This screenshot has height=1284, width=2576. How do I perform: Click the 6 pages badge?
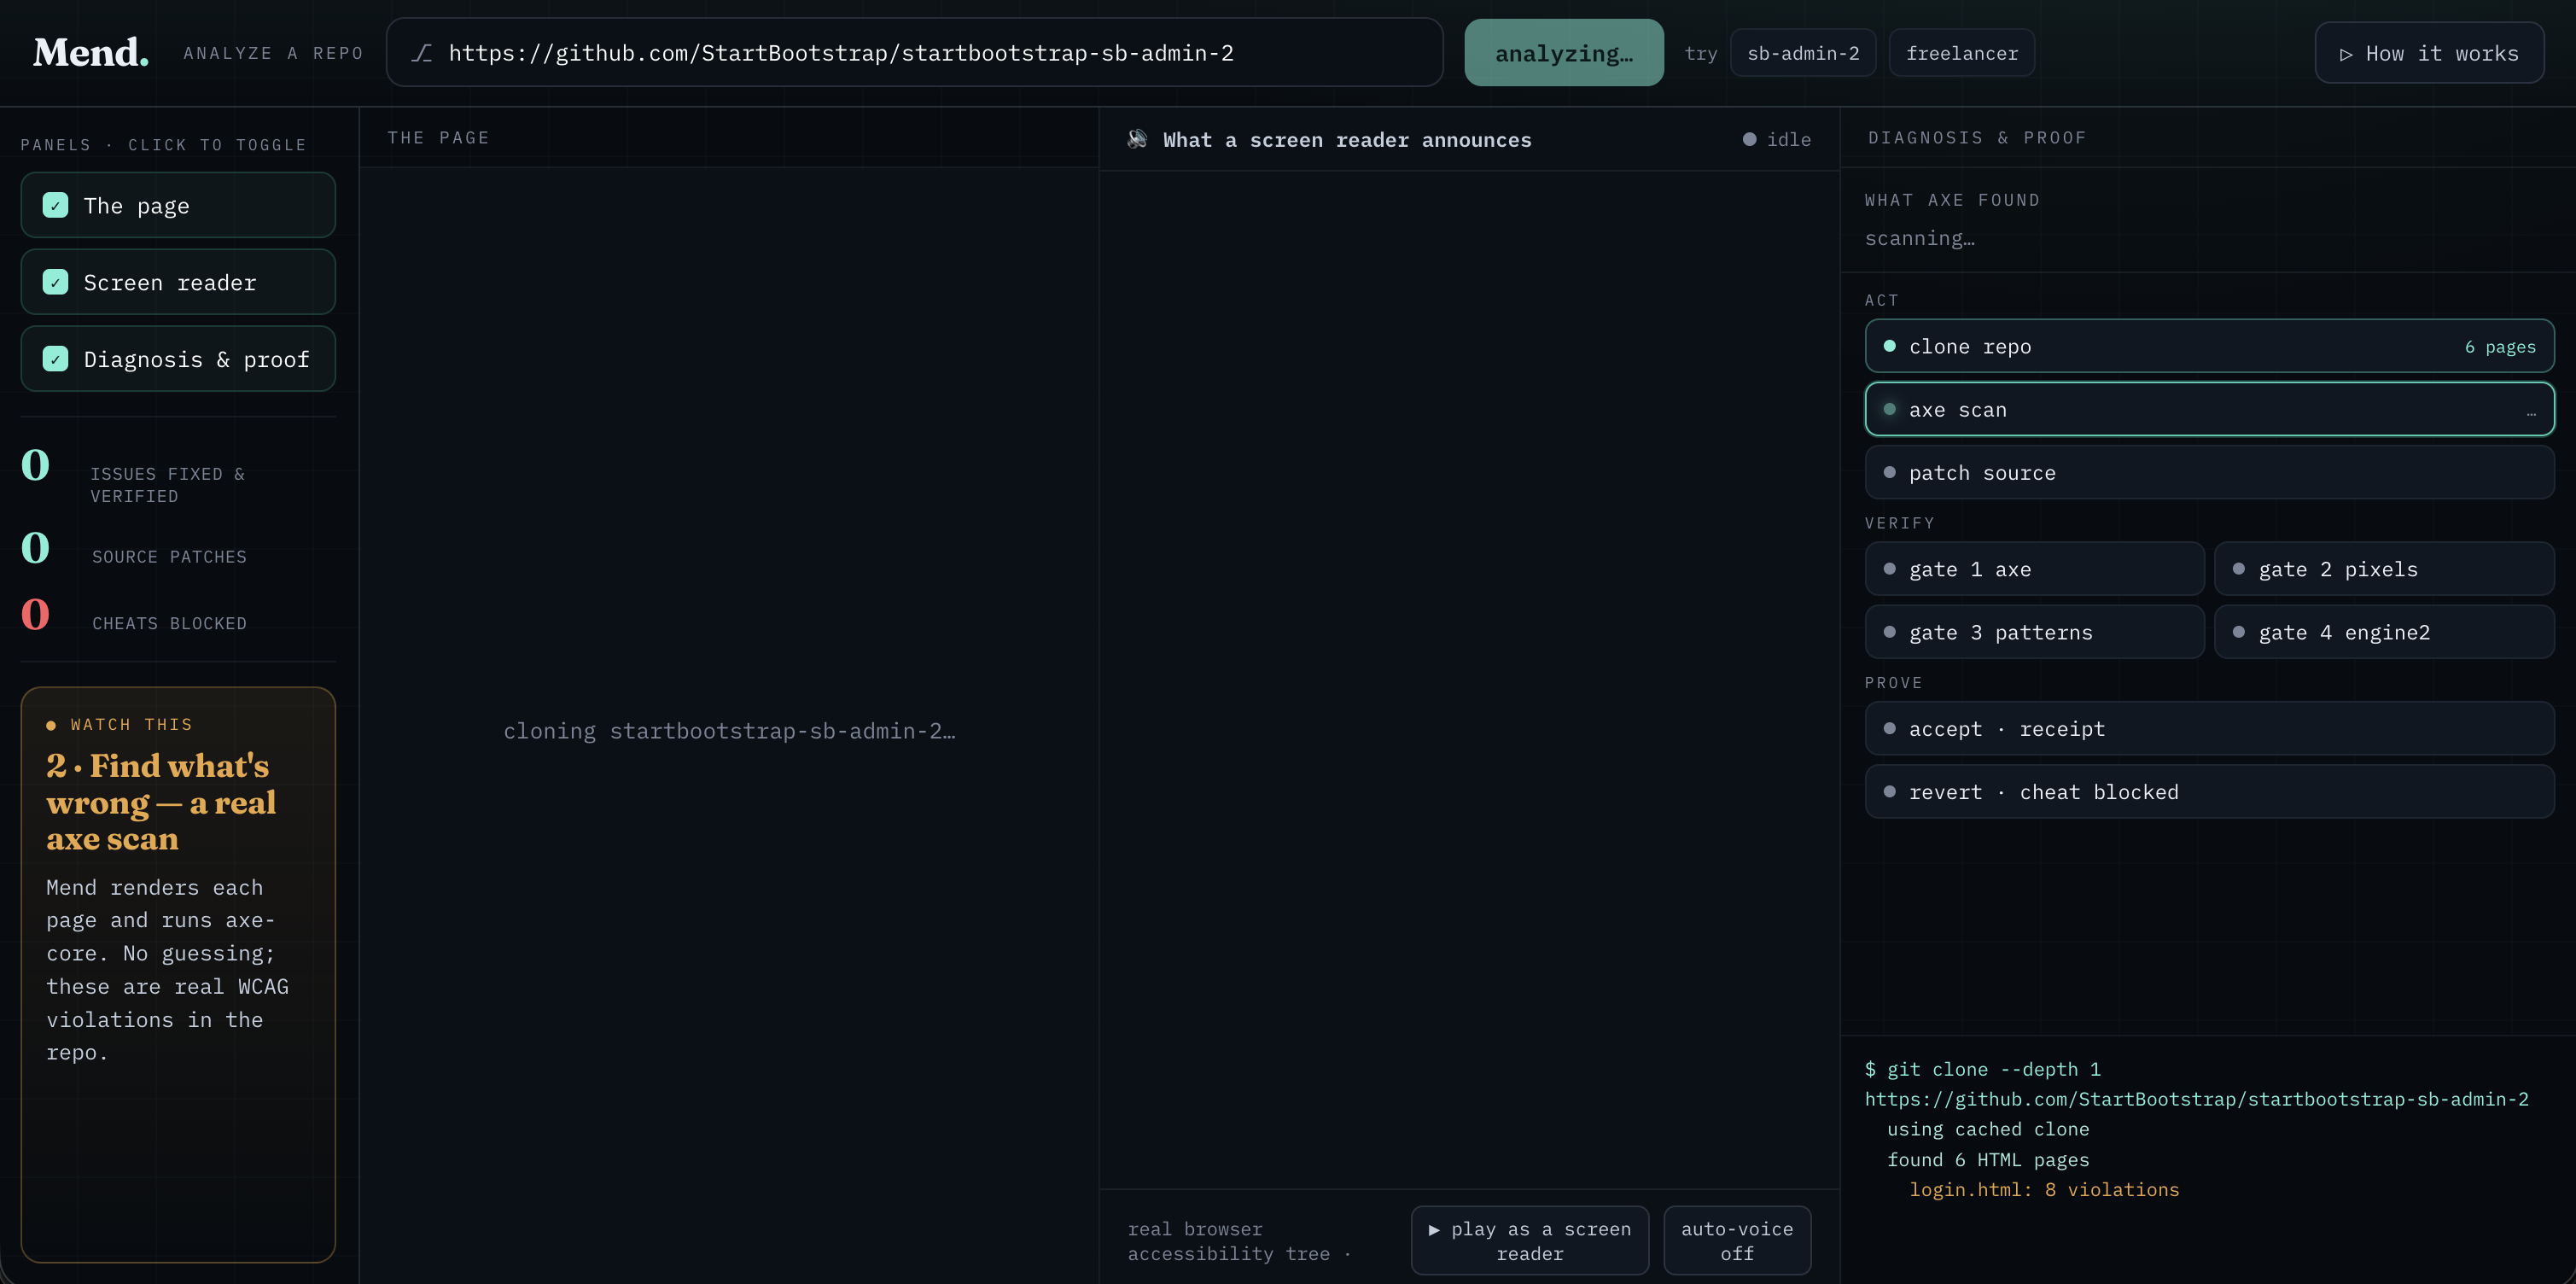pos(2500,347)
